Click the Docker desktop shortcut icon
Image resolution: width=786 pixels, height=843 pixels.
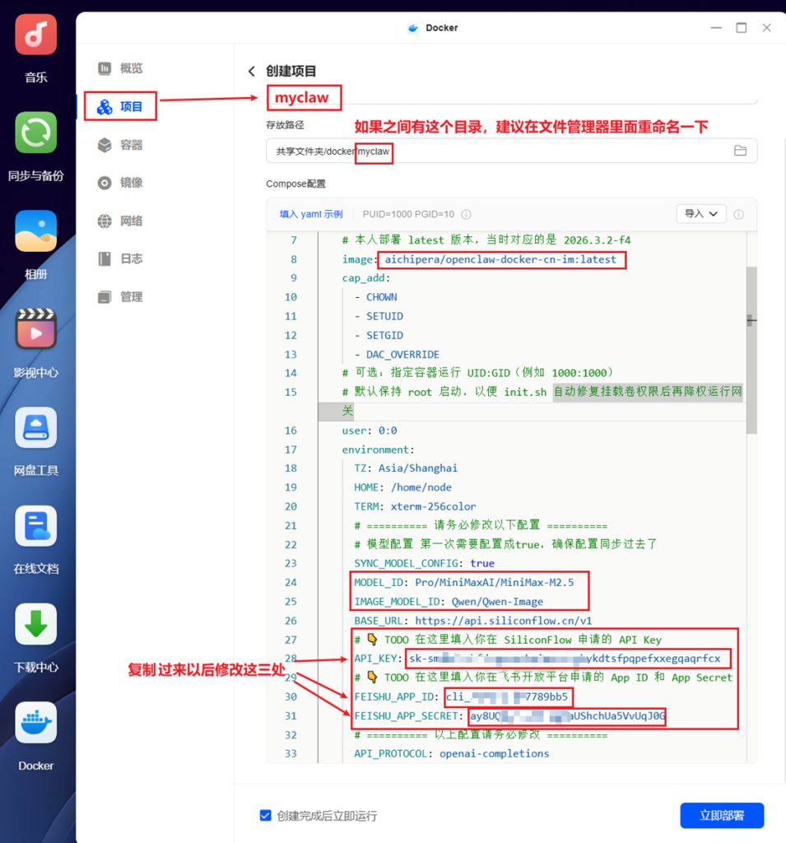click(x=36, y=722)
